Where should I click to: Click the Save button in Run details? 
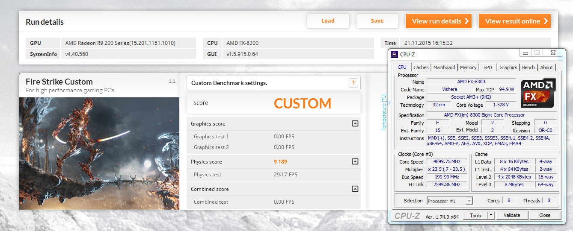pos(377,21)
